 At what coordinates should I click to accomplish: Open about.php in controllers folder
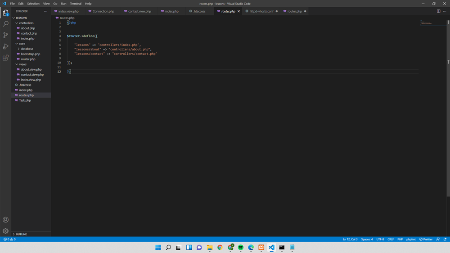coord(28,28)
